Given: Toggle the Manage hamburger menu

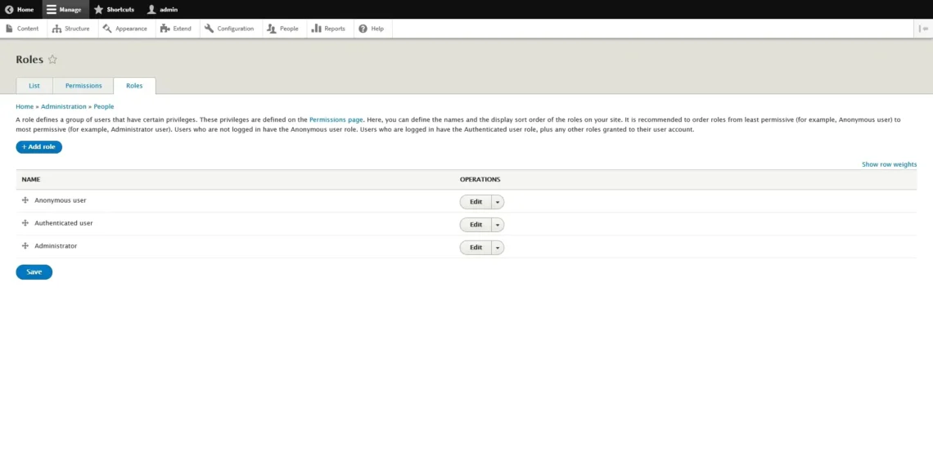Looking at the screenshot, I should 65,10.
